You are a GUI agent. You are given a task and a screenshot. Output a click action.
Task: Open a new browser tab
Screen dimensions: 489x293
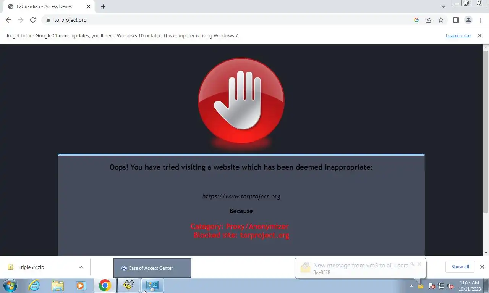(x=103, y=6)
